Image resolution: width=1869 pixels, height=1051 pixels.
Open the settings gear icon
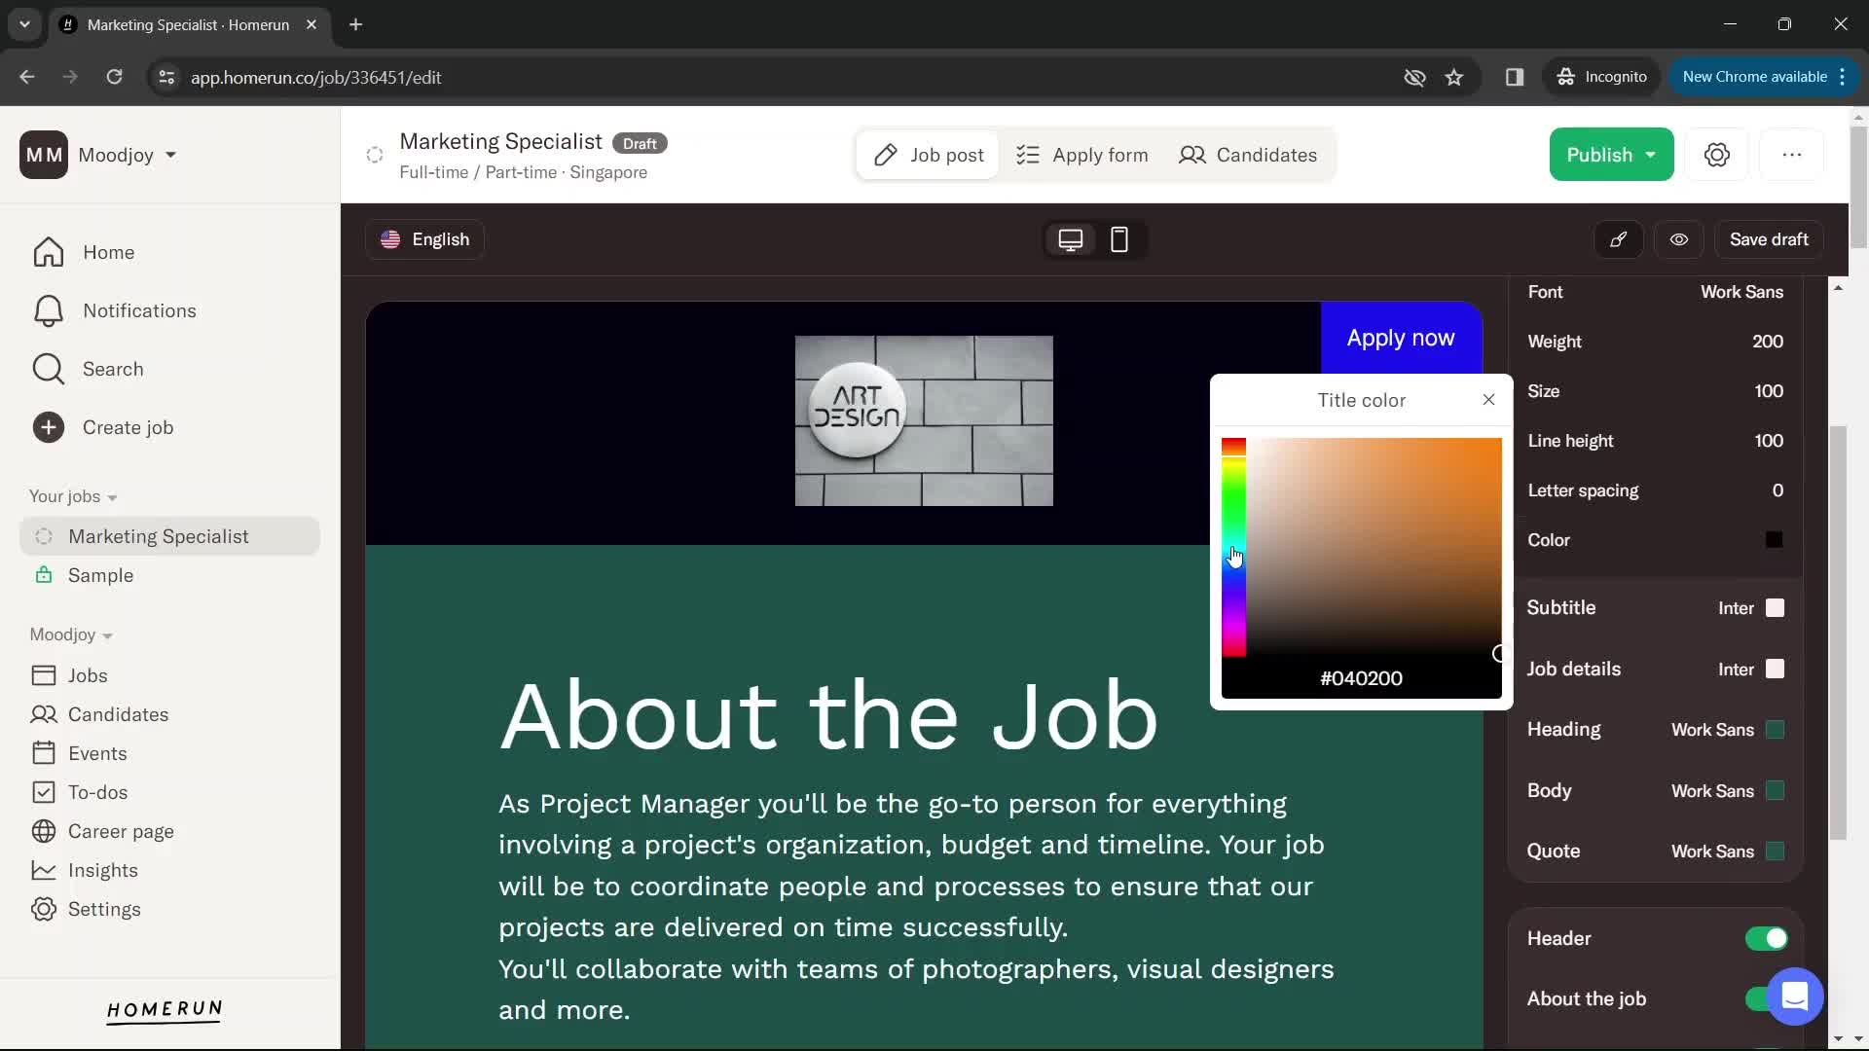tap(1717, 154)
